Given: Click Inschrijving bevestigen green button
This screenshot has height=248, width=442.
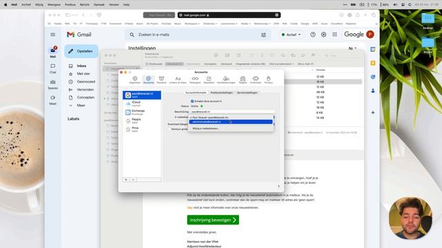Looking at the screenshot, I should click(213, 220).
